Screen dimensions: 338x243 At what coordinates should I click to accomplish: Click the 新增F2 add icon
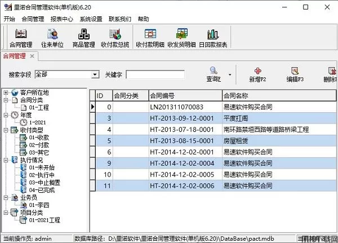258,71
